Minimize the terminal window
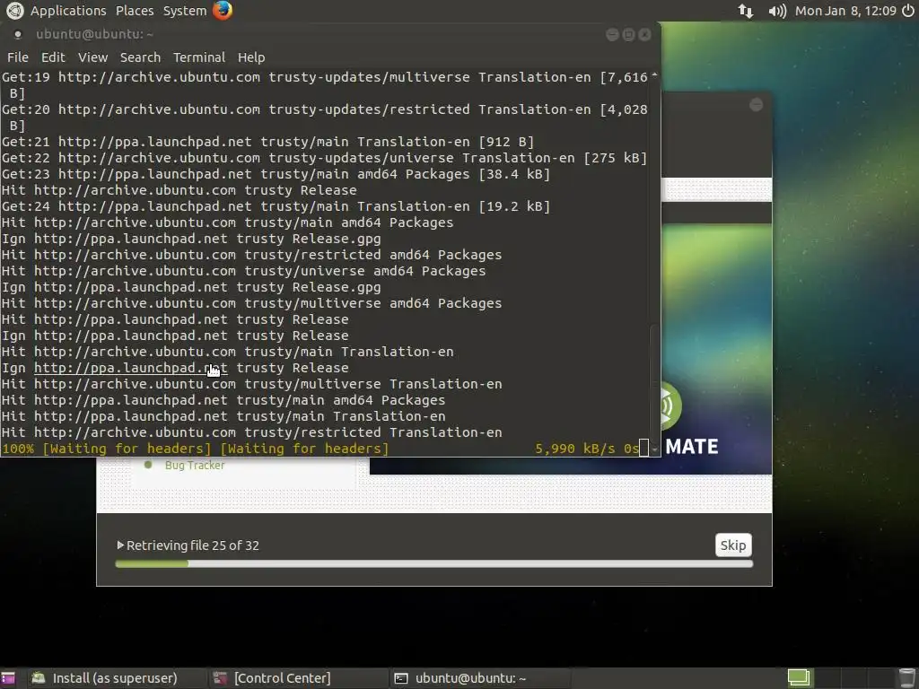Viewport: 919px width, 689px height. [x=612, y=35]
